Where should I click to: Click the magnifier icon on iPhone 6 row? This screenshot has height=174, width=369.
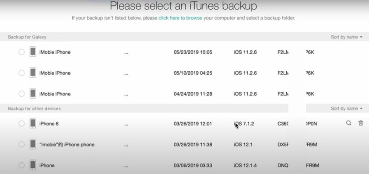(348, 123)
